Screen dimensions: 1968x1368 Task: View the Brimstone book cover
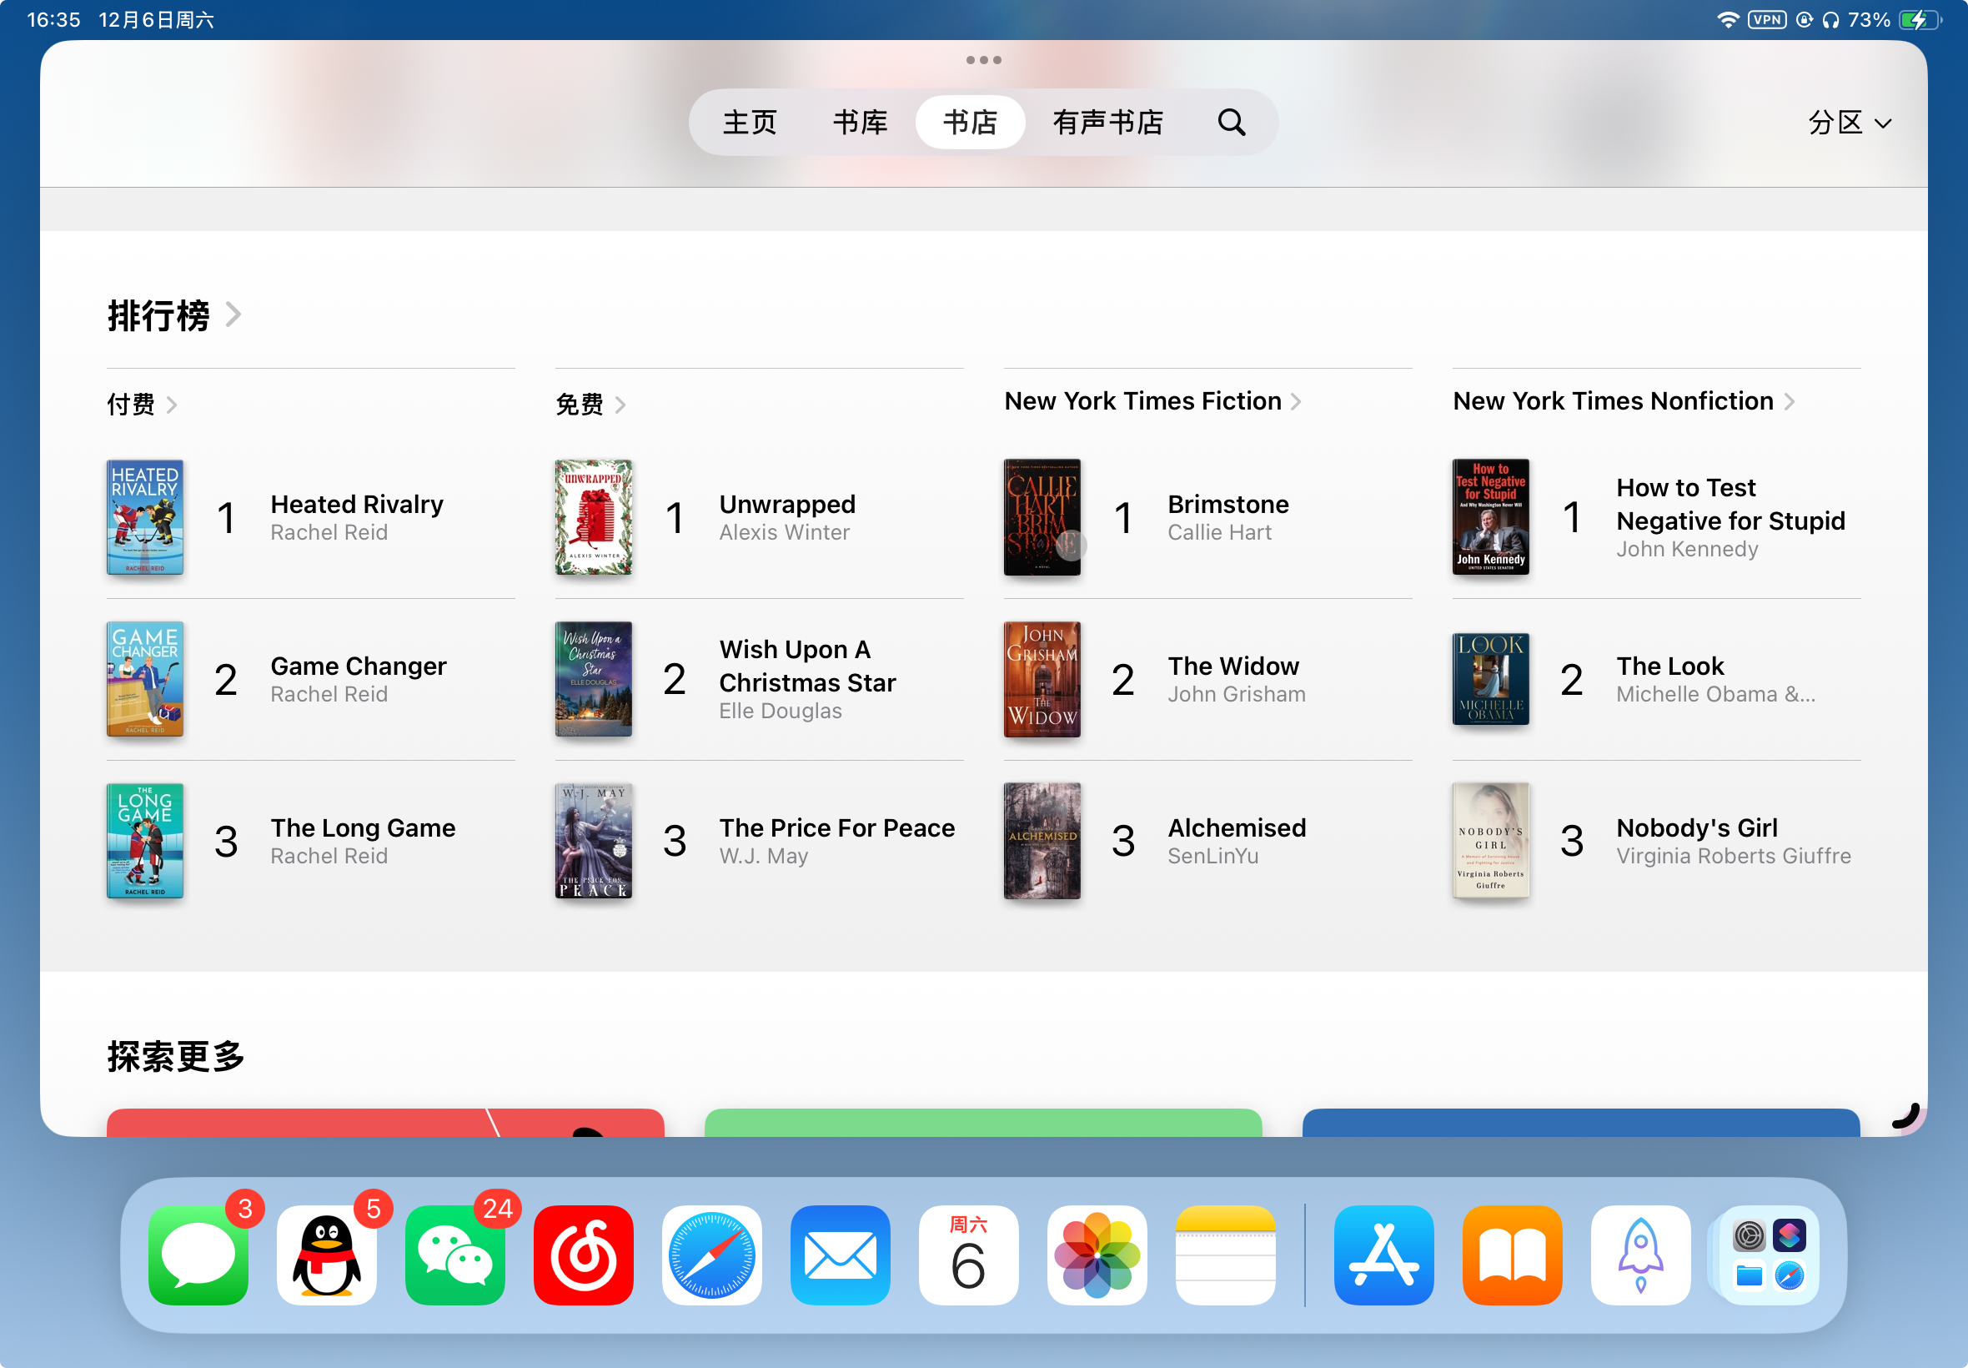point(1042,517)
